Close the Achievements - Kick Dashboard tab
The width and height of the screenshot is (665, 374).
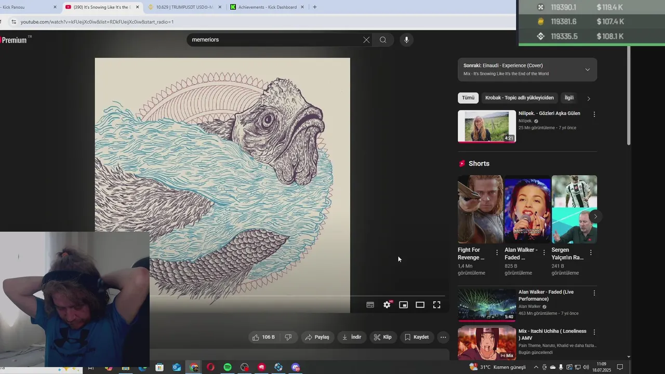point(302,7)
